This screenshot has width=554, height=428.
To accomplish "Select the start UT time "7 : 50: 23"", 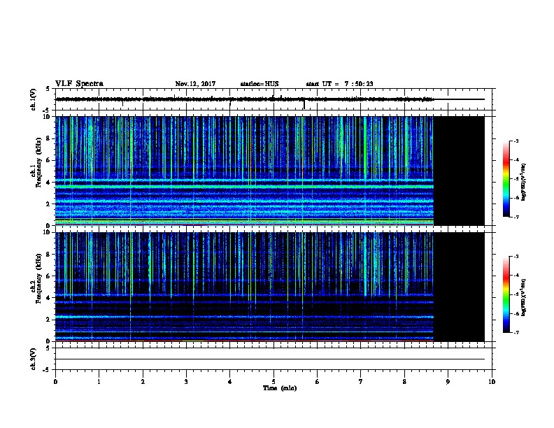I will [x=359, y=84].
